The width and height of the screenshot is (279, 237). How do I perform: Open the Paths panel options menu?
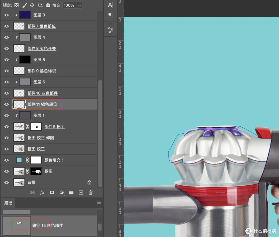click(x=99, y=203)
